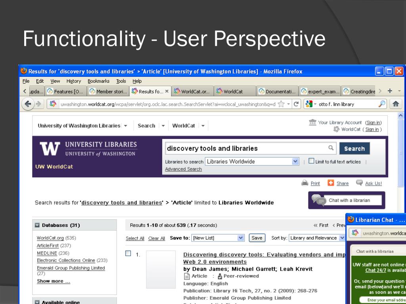Viewport: 406px width, 304px height.
Task: Click the magnifier in the Google search box
Action: (382, 104)
